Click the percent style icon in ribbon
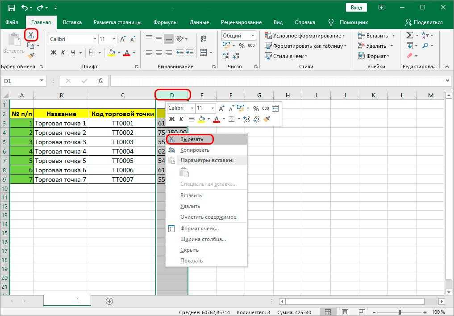 pyautogui.click(x=242, y=46)
